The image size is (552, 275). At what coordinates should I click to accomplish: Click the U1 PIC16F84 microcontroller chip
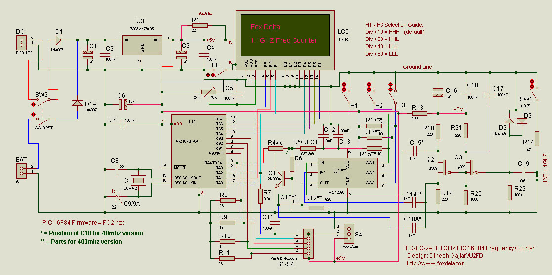tap(198, 151)
